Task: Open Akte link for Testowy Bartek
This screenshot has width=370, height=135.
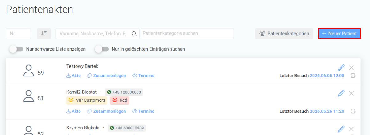Action: tap(73, 76)
